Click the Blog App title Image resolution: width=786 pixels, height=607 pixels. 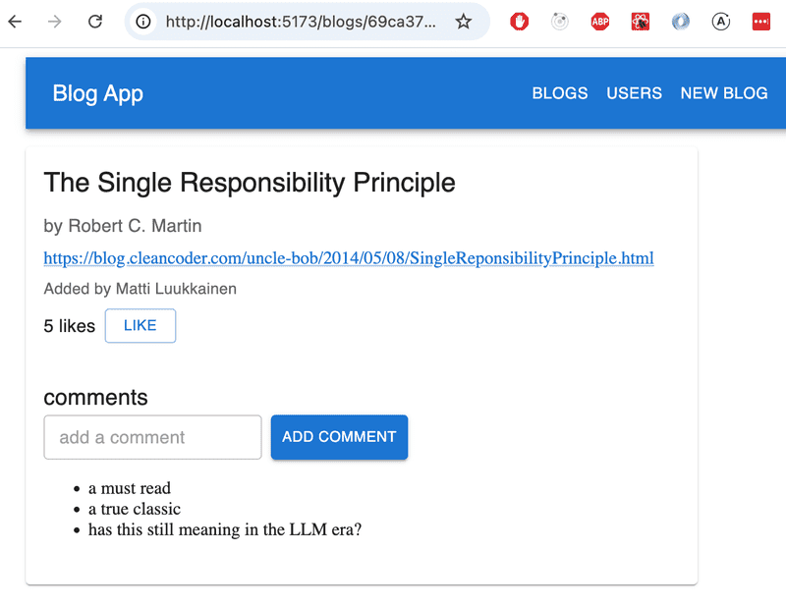(x=97, y=93)
